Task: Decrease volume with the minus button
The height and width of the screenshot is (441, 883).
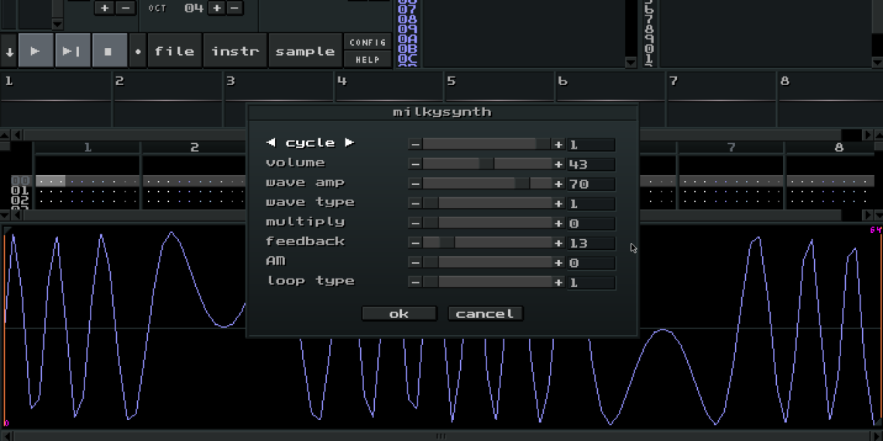Action: [416, 164]
